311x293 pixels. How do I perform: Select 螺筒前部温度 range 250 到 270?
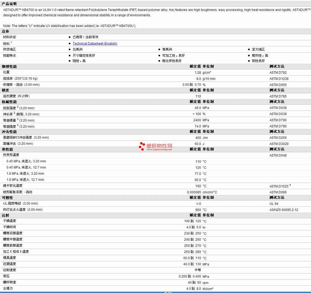192,246
